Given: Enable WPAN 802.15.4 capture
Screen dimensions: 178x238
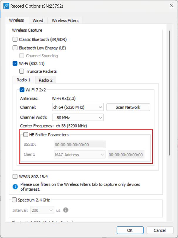Looking at the screenshot, I should click(x=15, y=177).
